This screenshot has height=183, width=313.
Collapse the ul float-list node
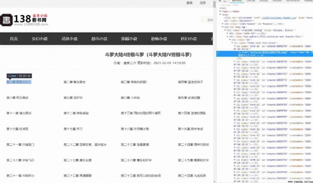pyautogui.click(x=232, y=43)
